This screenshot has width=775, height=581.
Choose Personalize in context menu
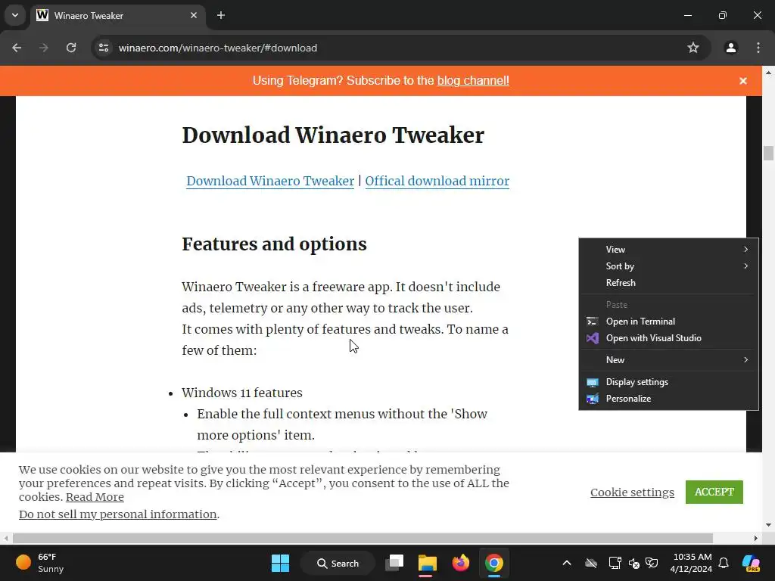tap(668, 399)
